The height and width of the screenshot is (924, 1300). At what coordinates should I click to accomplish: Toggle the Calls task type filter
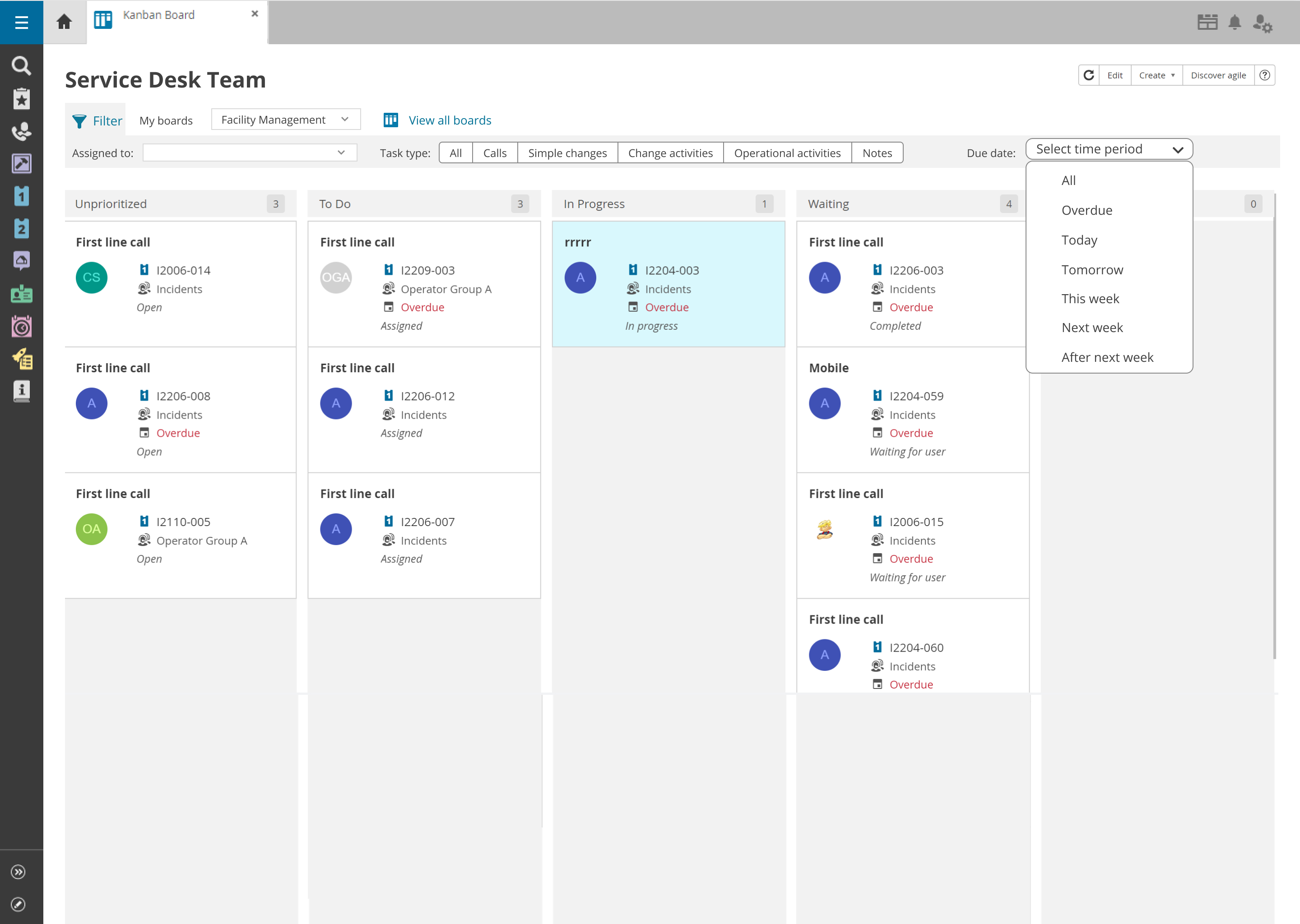pos(494,152)
